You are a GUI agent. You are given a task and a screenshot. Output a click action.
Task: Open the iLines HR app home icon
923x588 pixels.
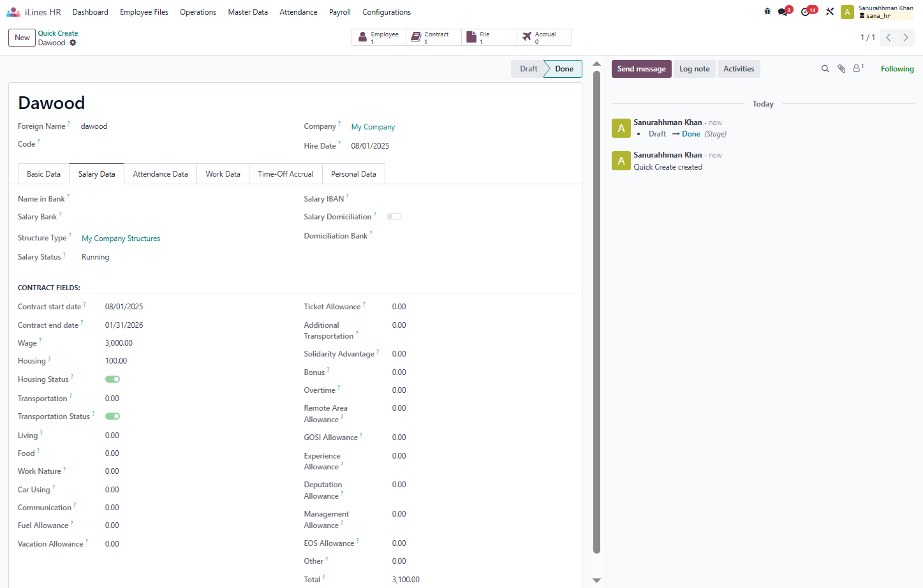[13, 12]
